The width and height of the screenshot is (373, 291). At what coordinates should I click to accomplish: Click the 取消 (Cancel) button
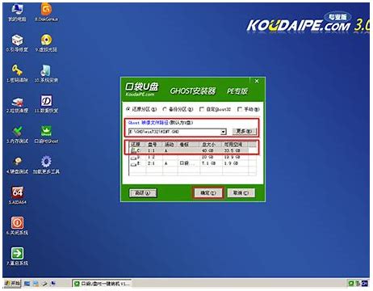click(x=241, y=193)
